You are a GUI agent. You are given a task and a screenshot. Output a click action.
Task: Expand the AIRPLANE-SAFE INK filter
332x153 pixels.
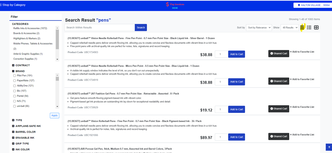click(13, 126)
